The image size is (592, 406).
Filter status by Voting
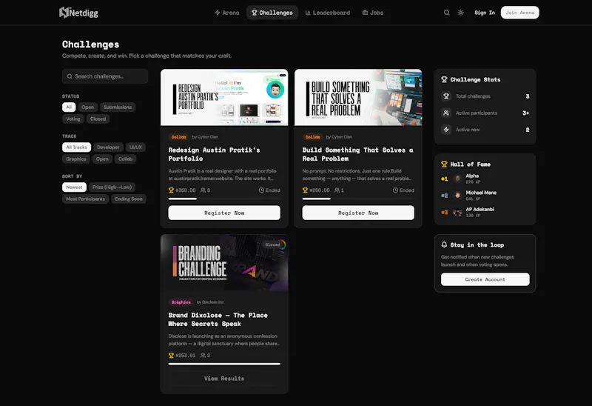(x=73, y=119)
